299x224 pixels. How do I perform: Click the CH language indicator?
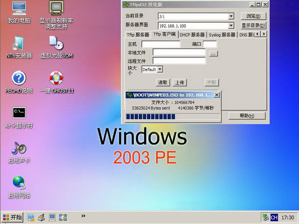274,217
